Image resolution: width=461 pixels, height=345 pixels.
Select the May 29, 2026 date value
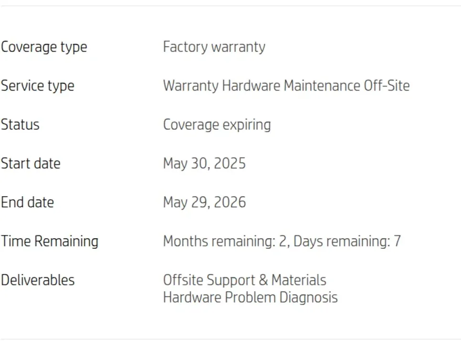(x=204, y=202)
